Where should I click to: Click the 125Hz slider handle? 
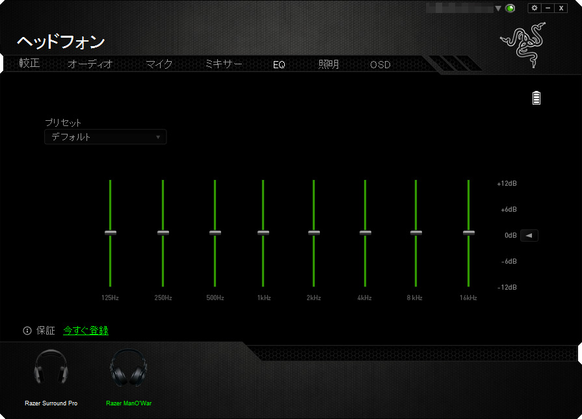click(111, 233)
